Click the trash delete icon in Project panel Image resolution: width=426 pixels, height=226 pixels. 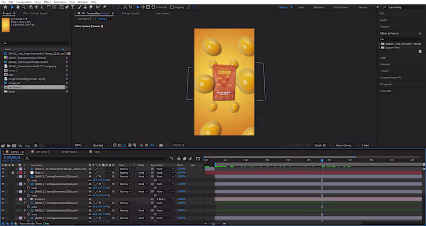click(x=36, y=146)
